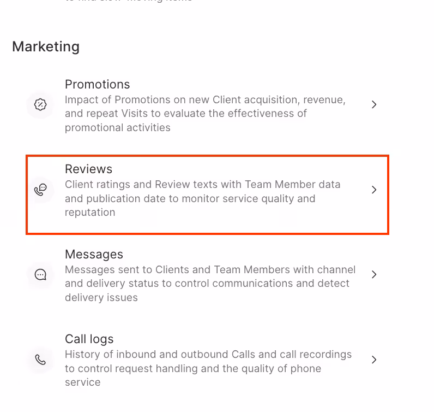The width and height of the screenshot is (434, 412).
Task: Go to the Messages report title
Action: [94, 254]
